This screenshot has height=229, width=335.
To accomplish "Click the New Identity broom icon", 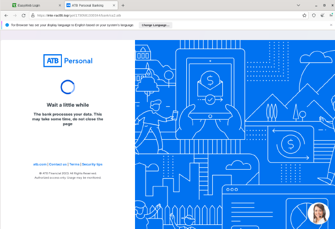I will 322,15.
